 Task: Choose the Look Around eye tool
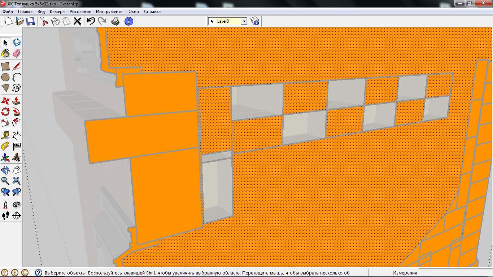coord(17,205)
